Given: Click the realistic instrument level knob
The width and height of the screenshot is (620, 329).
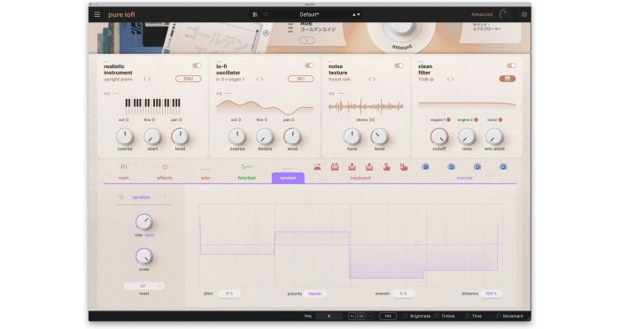Looking at the screenshot, I should [180, 137].
